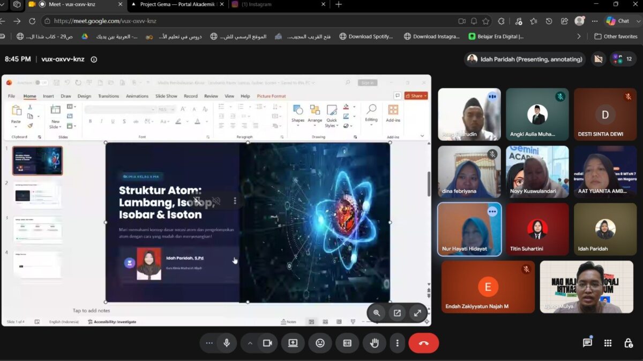
Task: Switch to the Design ribbon tab
Action: tap(84, 96)
